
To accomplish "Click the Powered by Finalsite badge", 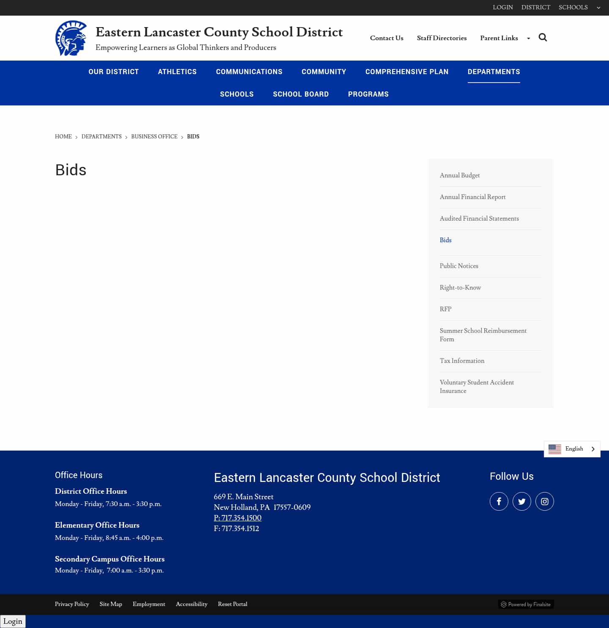I will pyautogui.click(x=526, y=604).
